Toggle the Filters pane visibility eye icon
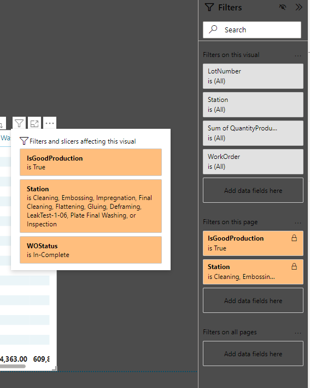Screen dimensions: 310x388 283,7
